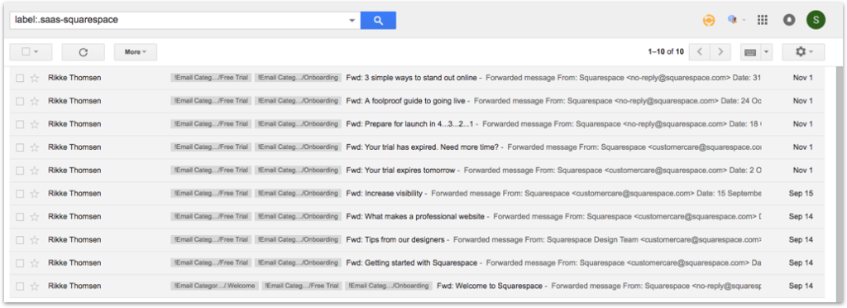
Task: Select 'What makes a professional website' checkbox
Action: [20, 217]
